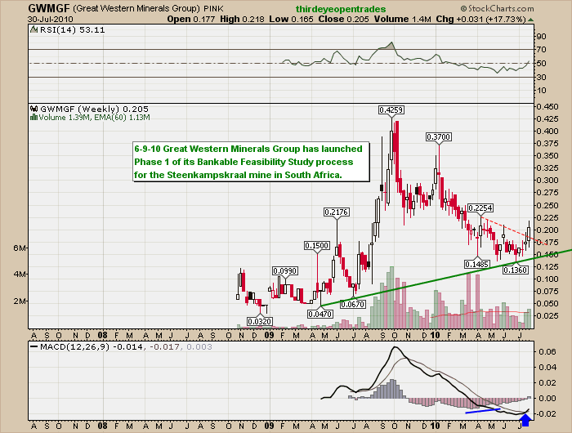
Task: Click the 30-Jul-2010 chart date
Action: click(x=51, y=20)
